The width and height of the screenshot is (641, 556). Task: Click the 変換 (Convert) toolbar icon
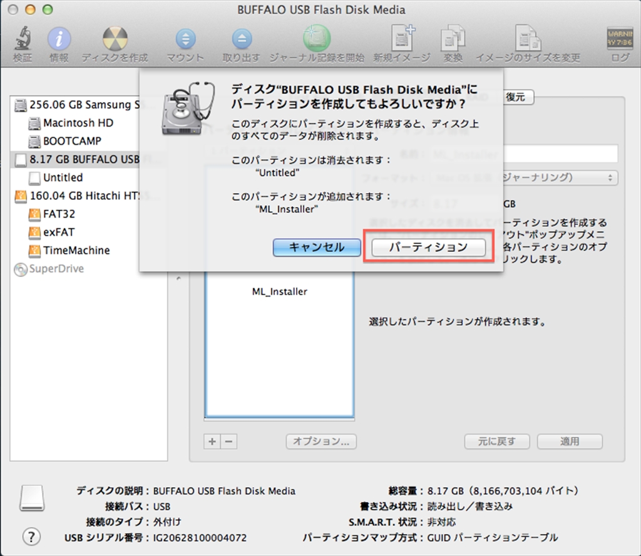pyautogui.click(x=453, y=38)
